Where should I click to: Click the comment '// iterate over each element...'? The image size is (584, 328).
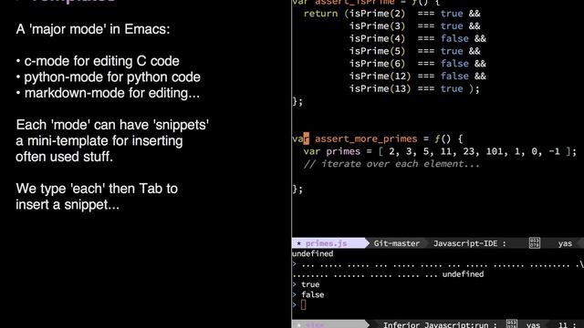(391, 164)
